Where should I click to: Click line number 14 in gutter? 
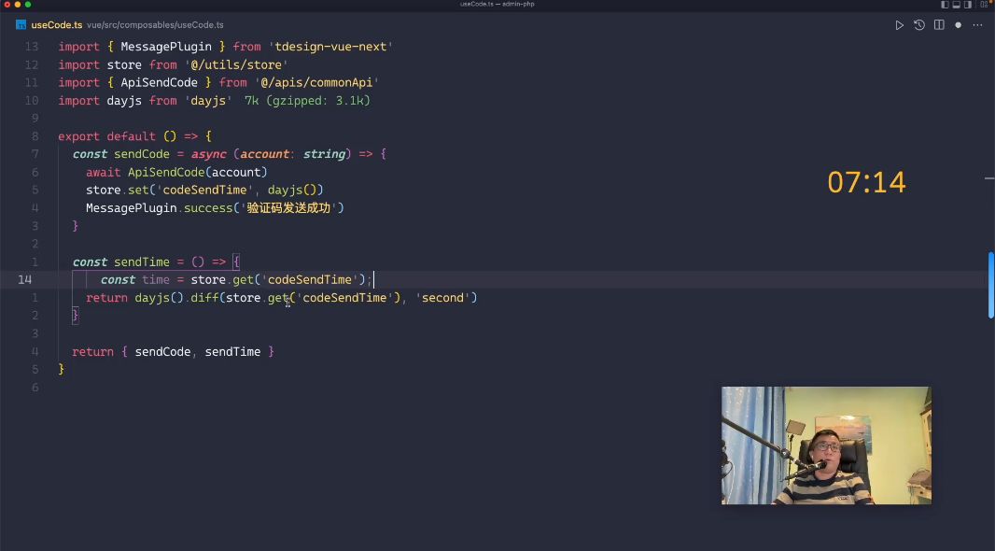25,279
